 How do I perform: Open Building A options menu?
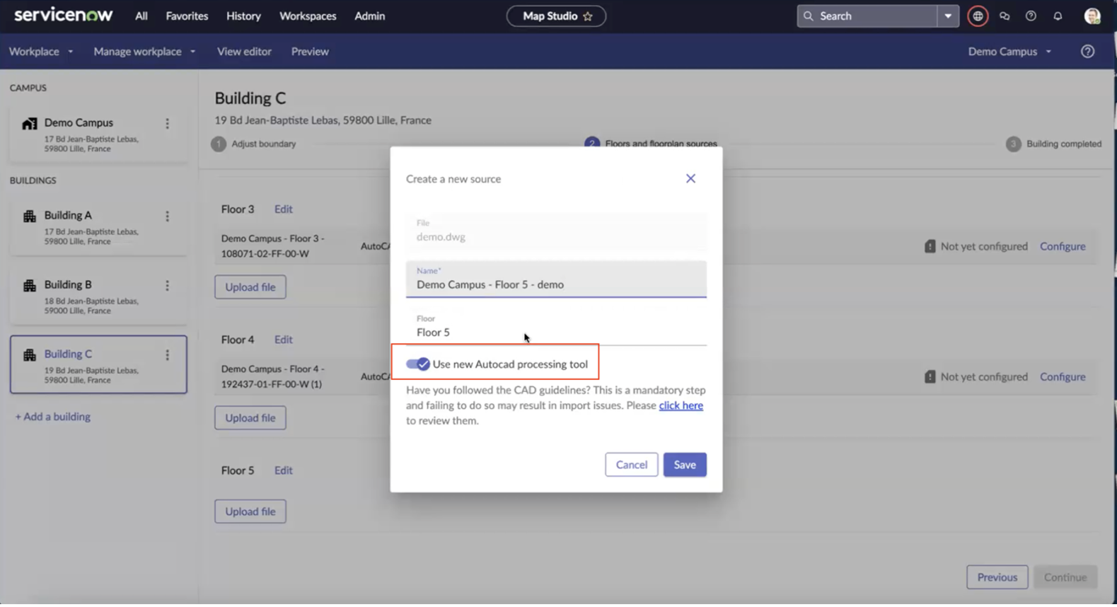click(x=167, y=216)
